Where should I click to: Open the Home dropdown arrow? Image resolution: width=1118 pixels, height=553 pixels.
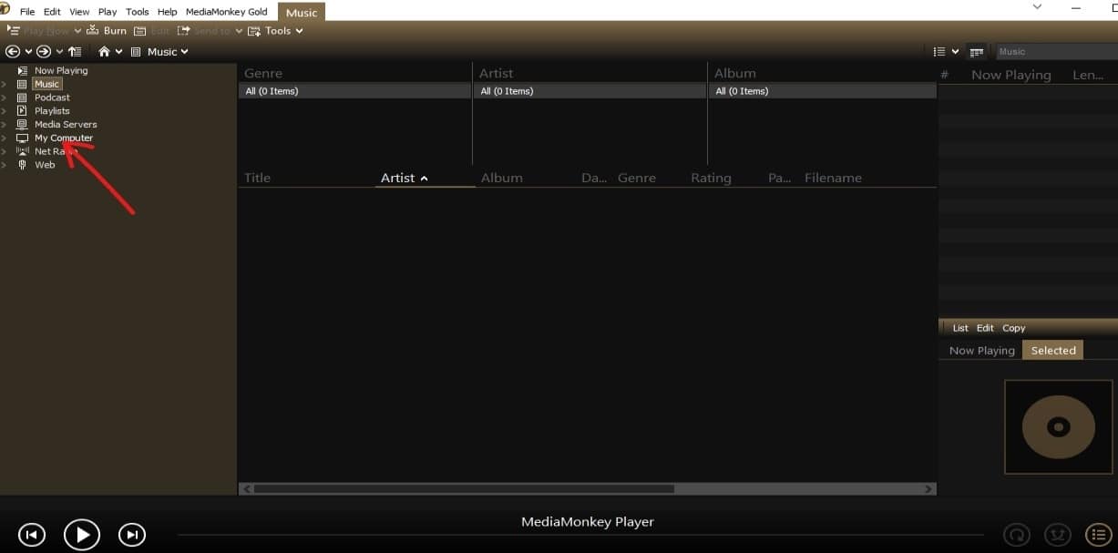[x=118, y=52]
